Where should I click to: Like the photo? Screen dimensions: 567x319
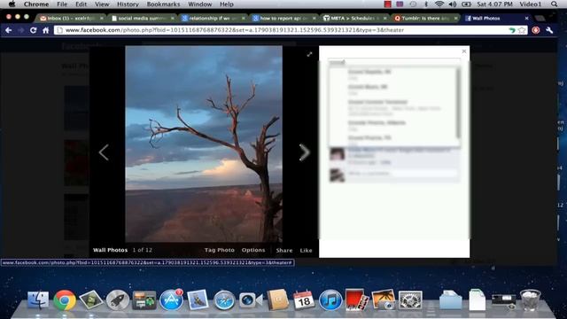306,250
